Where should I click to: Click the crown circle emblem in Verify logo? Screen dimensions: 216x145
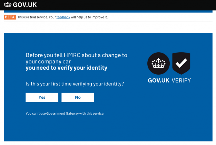(159, 63)
